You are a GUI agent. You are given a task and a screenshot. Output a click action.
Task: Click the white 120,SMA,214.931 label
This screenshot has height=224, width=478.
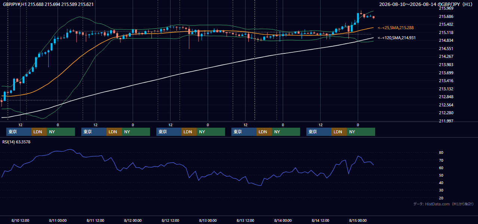click(396, 38)
